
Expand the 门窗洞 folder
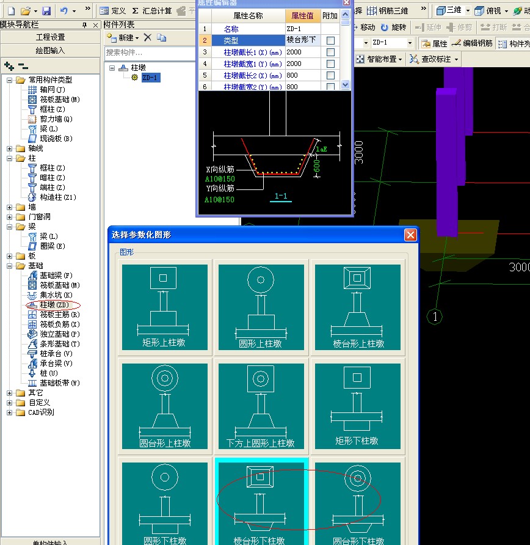click(10, 218)
